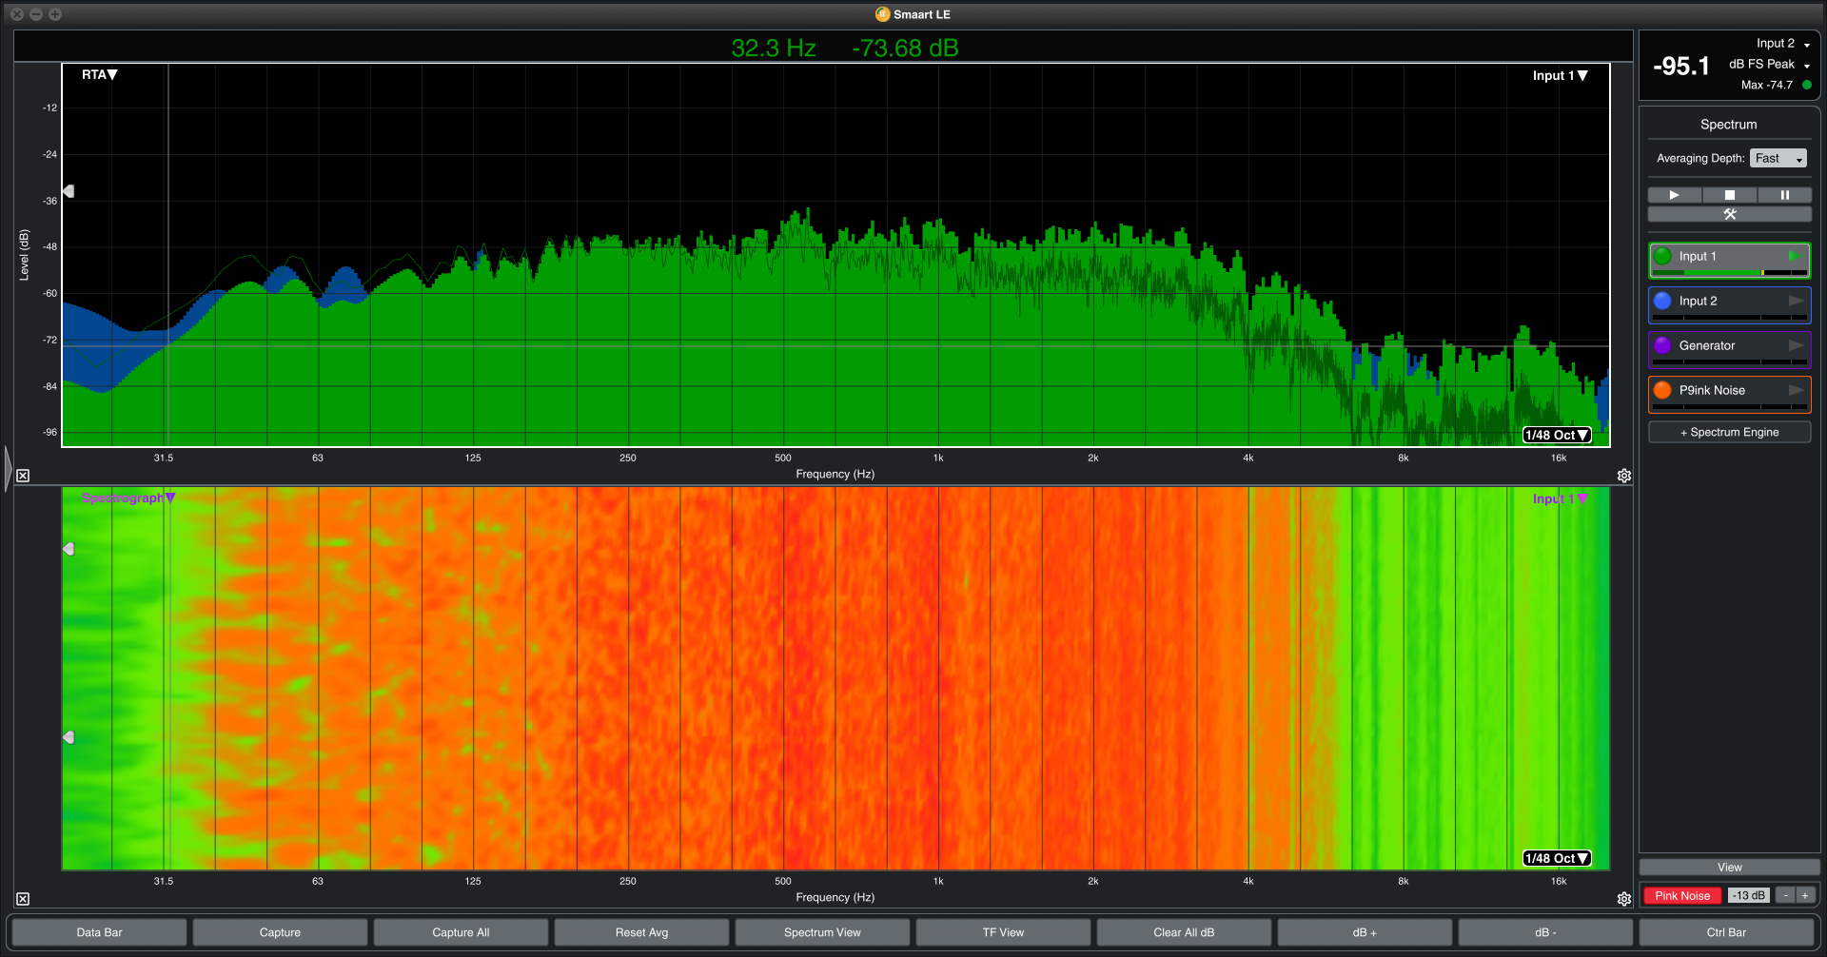Click the -95.1 signal level meter readout

(x=1681, y=66)
